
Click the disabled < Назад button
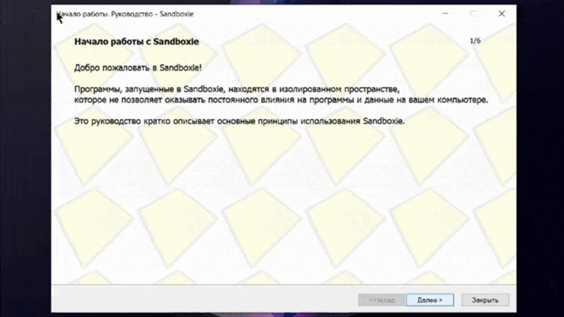coord(381,300)
